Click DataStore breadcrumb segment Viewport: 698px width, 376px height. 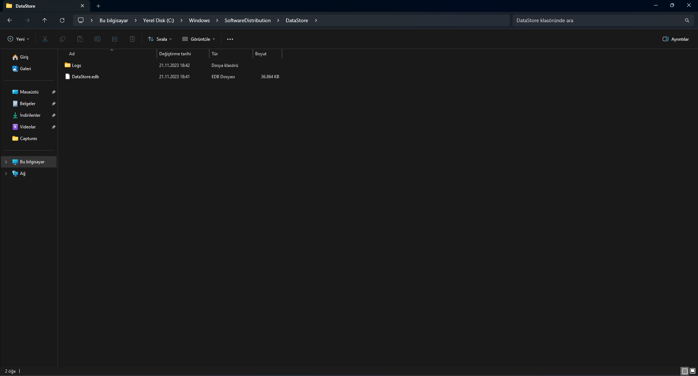297,20
